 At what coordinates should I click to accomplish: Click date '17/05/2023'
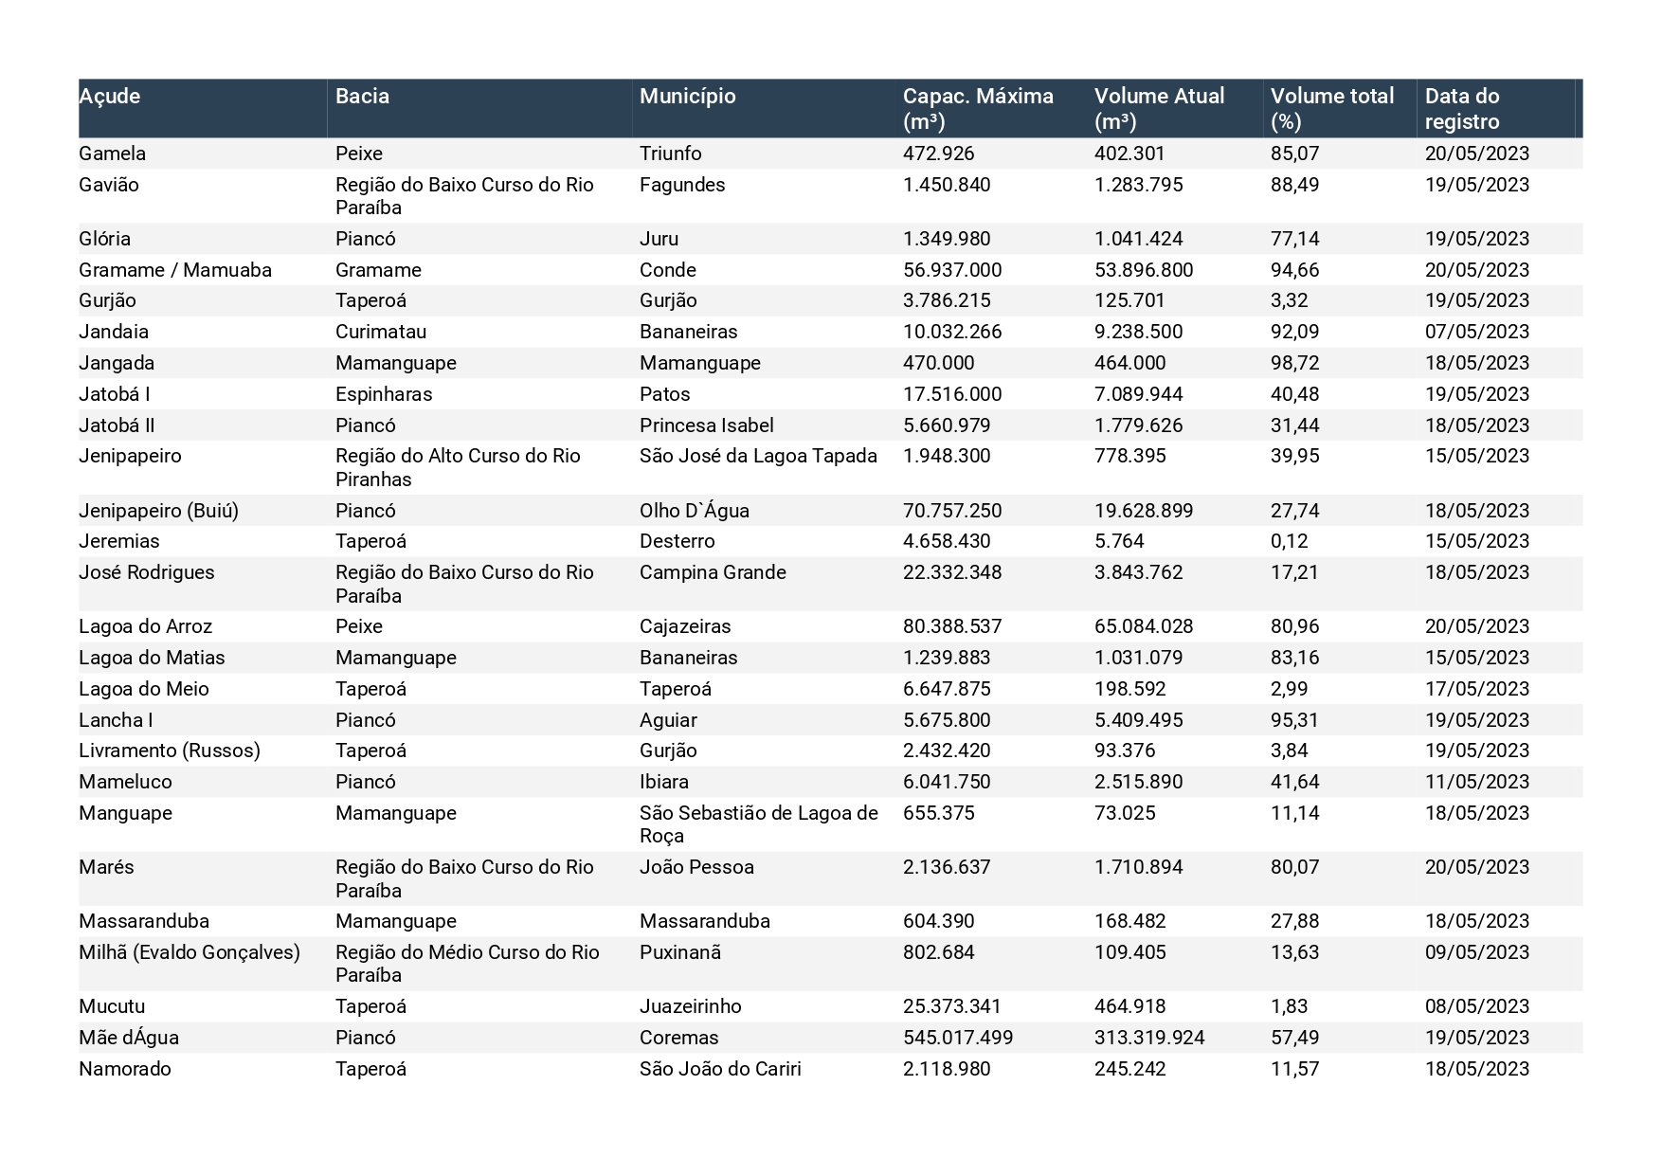coord(1477,689)
